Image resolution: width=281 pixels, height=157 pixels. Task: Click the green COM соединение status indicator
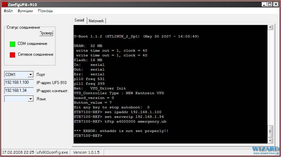coord(13,44)
